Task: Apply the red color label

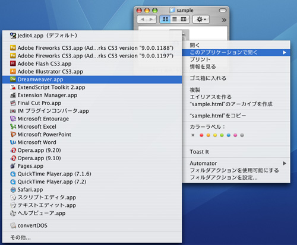Action: (x=201, y=135)
